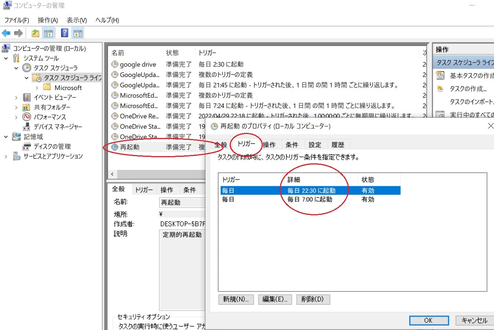Click the ディスクの管理 icon in tree
The height and width of the screenshot is (330, 494).
(27, 146)
